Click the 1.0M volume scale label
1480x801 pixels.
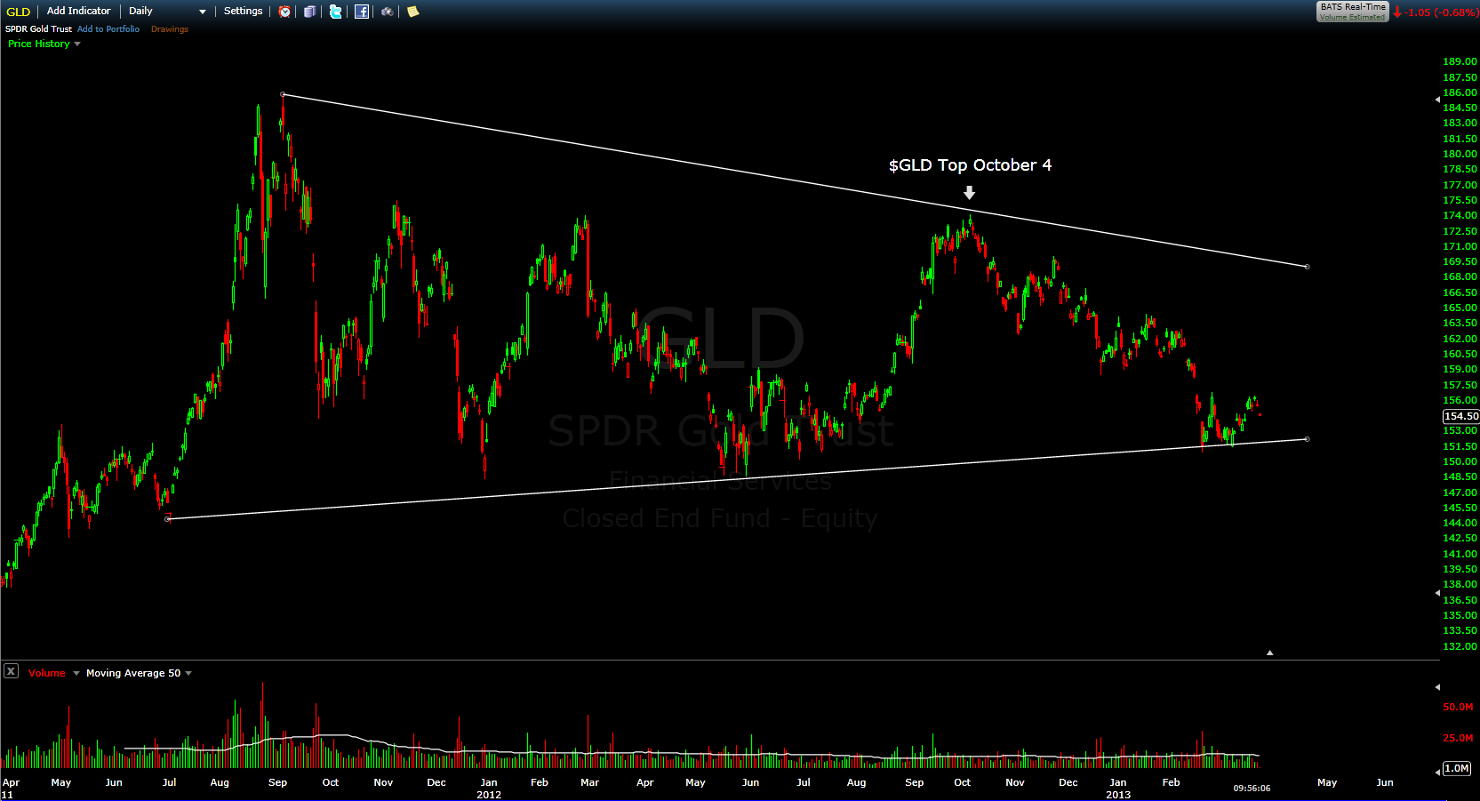point(1457,768)
